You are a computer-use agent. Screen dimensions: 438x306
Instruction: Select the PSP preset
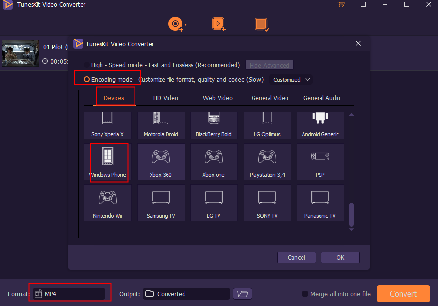click(320, 162)
